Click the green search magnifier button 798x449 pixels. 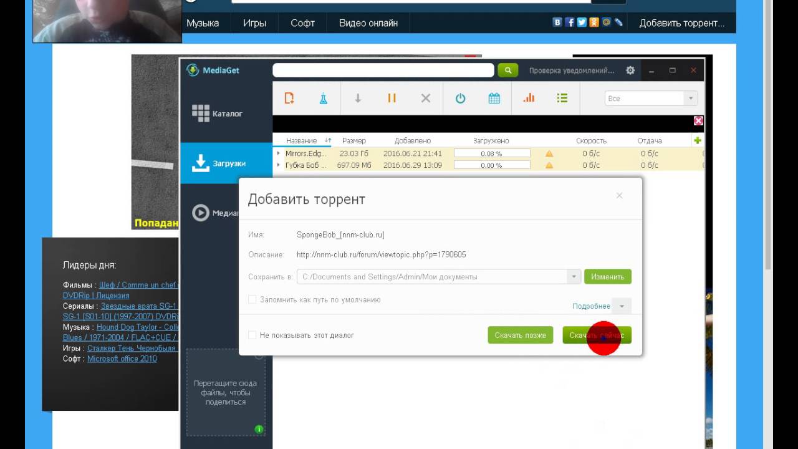tap(508, 70)
